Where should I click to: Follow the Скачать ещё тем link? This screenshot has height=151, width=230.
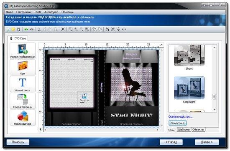coord(180,116)
